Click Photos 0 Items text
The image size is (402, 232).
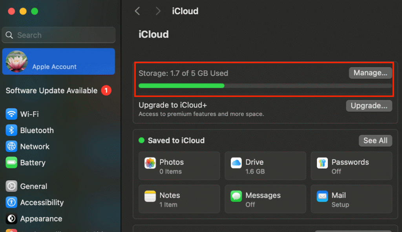(x=170, y=172)
